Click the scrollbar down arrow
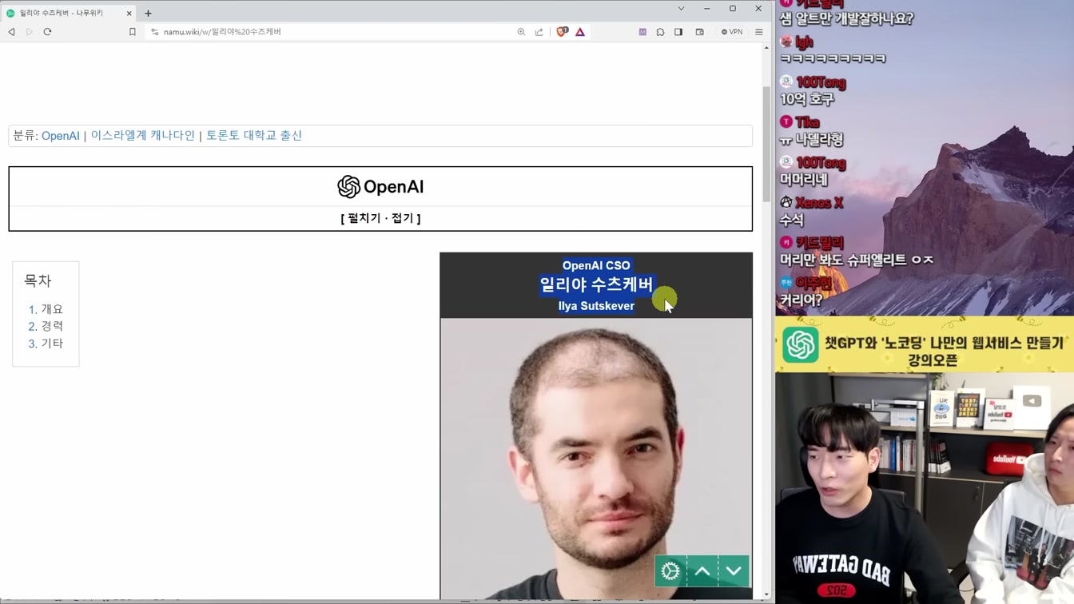1074x604 pixels. [x=766, y=594]
